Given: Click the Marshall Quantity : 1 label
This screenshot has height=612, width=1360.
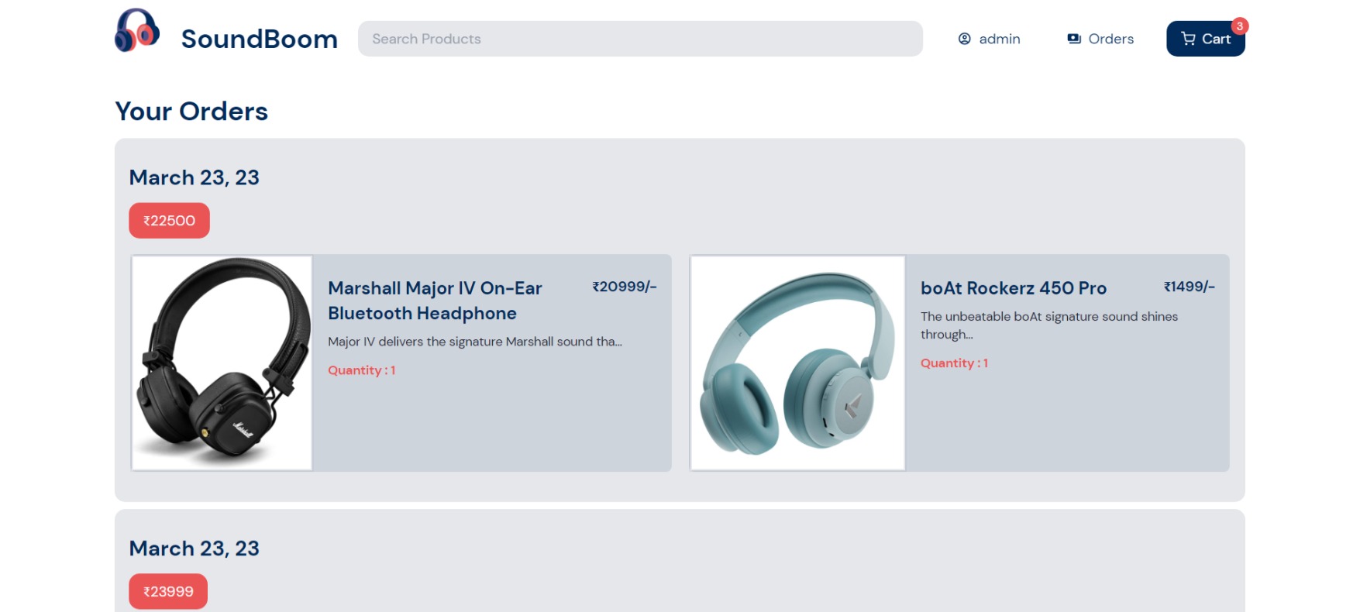Looking at the screenshot, I should pyautogui.click(x=362, y=370).
